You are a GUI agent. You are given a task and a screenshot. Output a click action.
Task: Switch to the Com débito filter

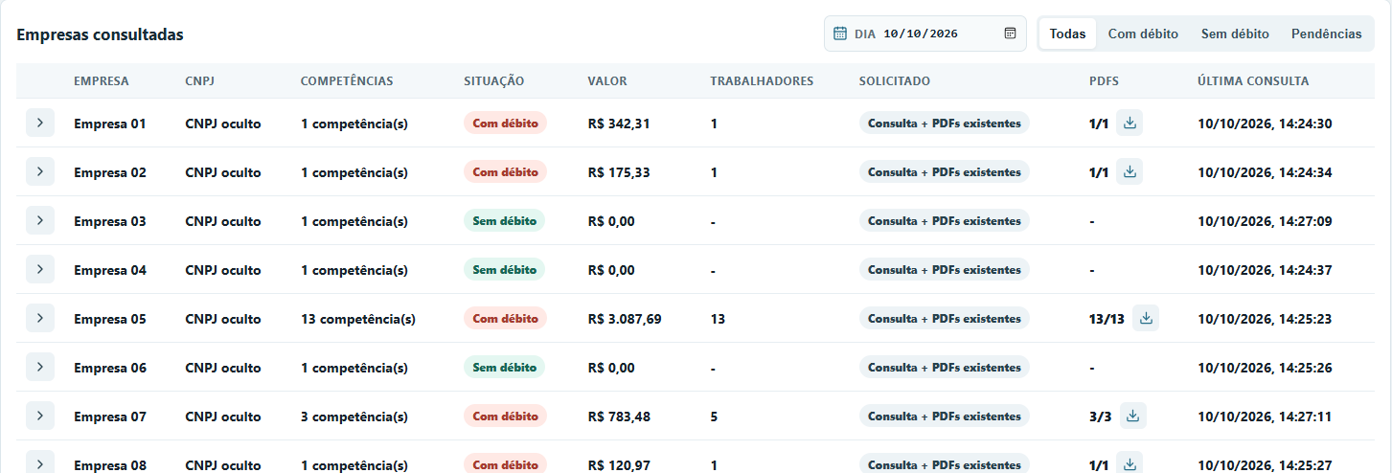(1143, 34)
